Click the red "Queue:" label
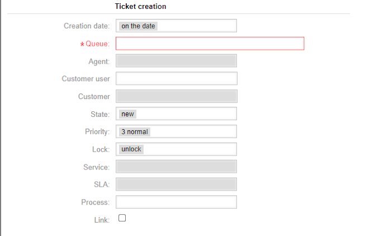Image resolution: width=365 pixels, height=236 pixels. pyautogui.click(x=97, y=44)
